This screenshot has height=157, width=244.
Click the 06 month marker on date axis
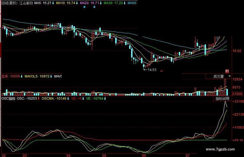click(x=144, y=155)
